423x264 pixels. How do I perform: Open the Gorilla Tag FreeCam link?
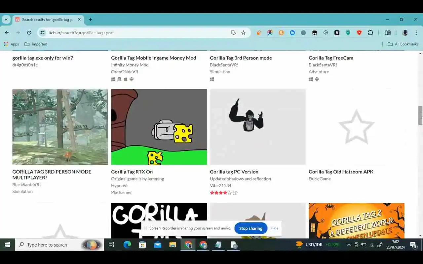(x=331, y=58)
